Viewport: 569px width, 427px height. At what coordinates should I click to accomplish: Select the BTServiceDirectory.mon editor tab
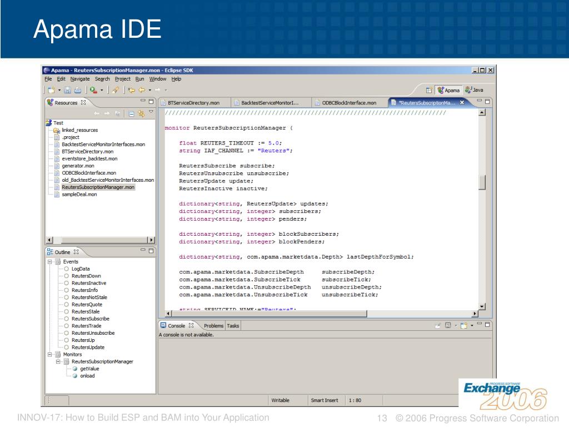tap(194, 103)
